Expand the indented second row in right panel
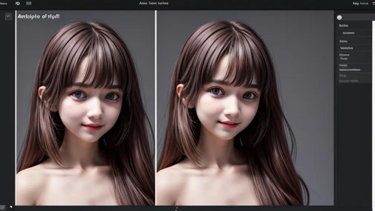Image resolution: width=375 pixels, height=211 pixels. pos(348,33)
